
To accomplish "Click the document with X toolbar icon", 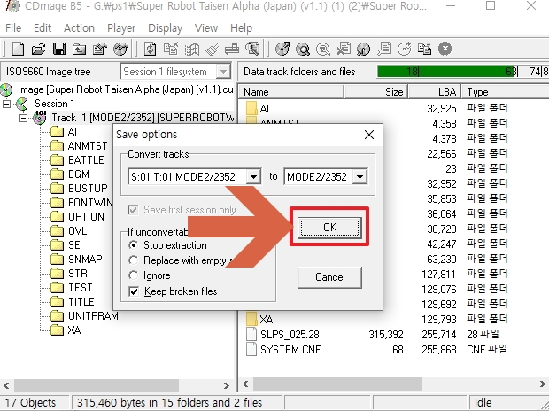I will [344, 49].
